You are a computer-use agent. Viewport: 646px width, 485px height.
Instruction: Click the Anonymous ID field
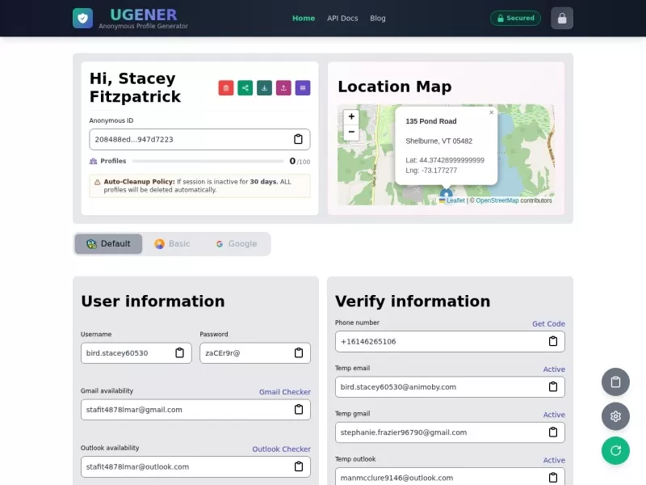[x=199, y=139]
